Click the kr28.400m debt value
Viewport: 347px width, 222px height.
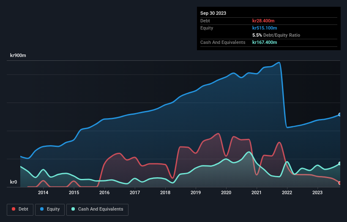click(263, 21)
